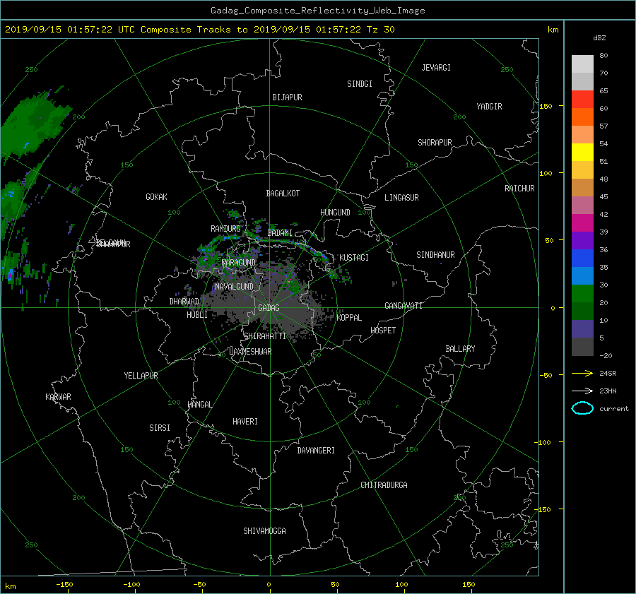Click the YADGIR city label
Viewport: 636px width, 594px height.
pos(489,107)
